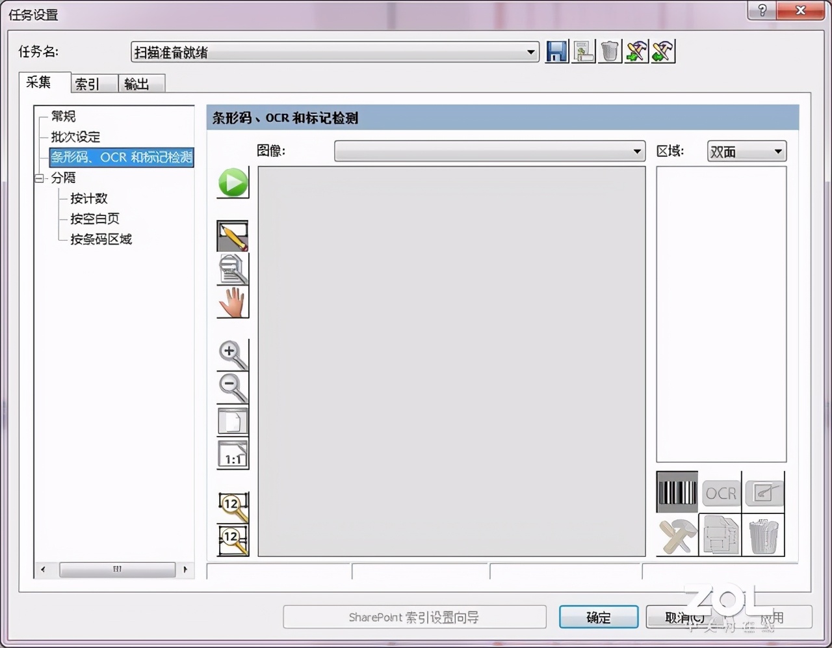Start the scan preview with green play button
This screenshot has width=832, height=648.
(232, 182)
